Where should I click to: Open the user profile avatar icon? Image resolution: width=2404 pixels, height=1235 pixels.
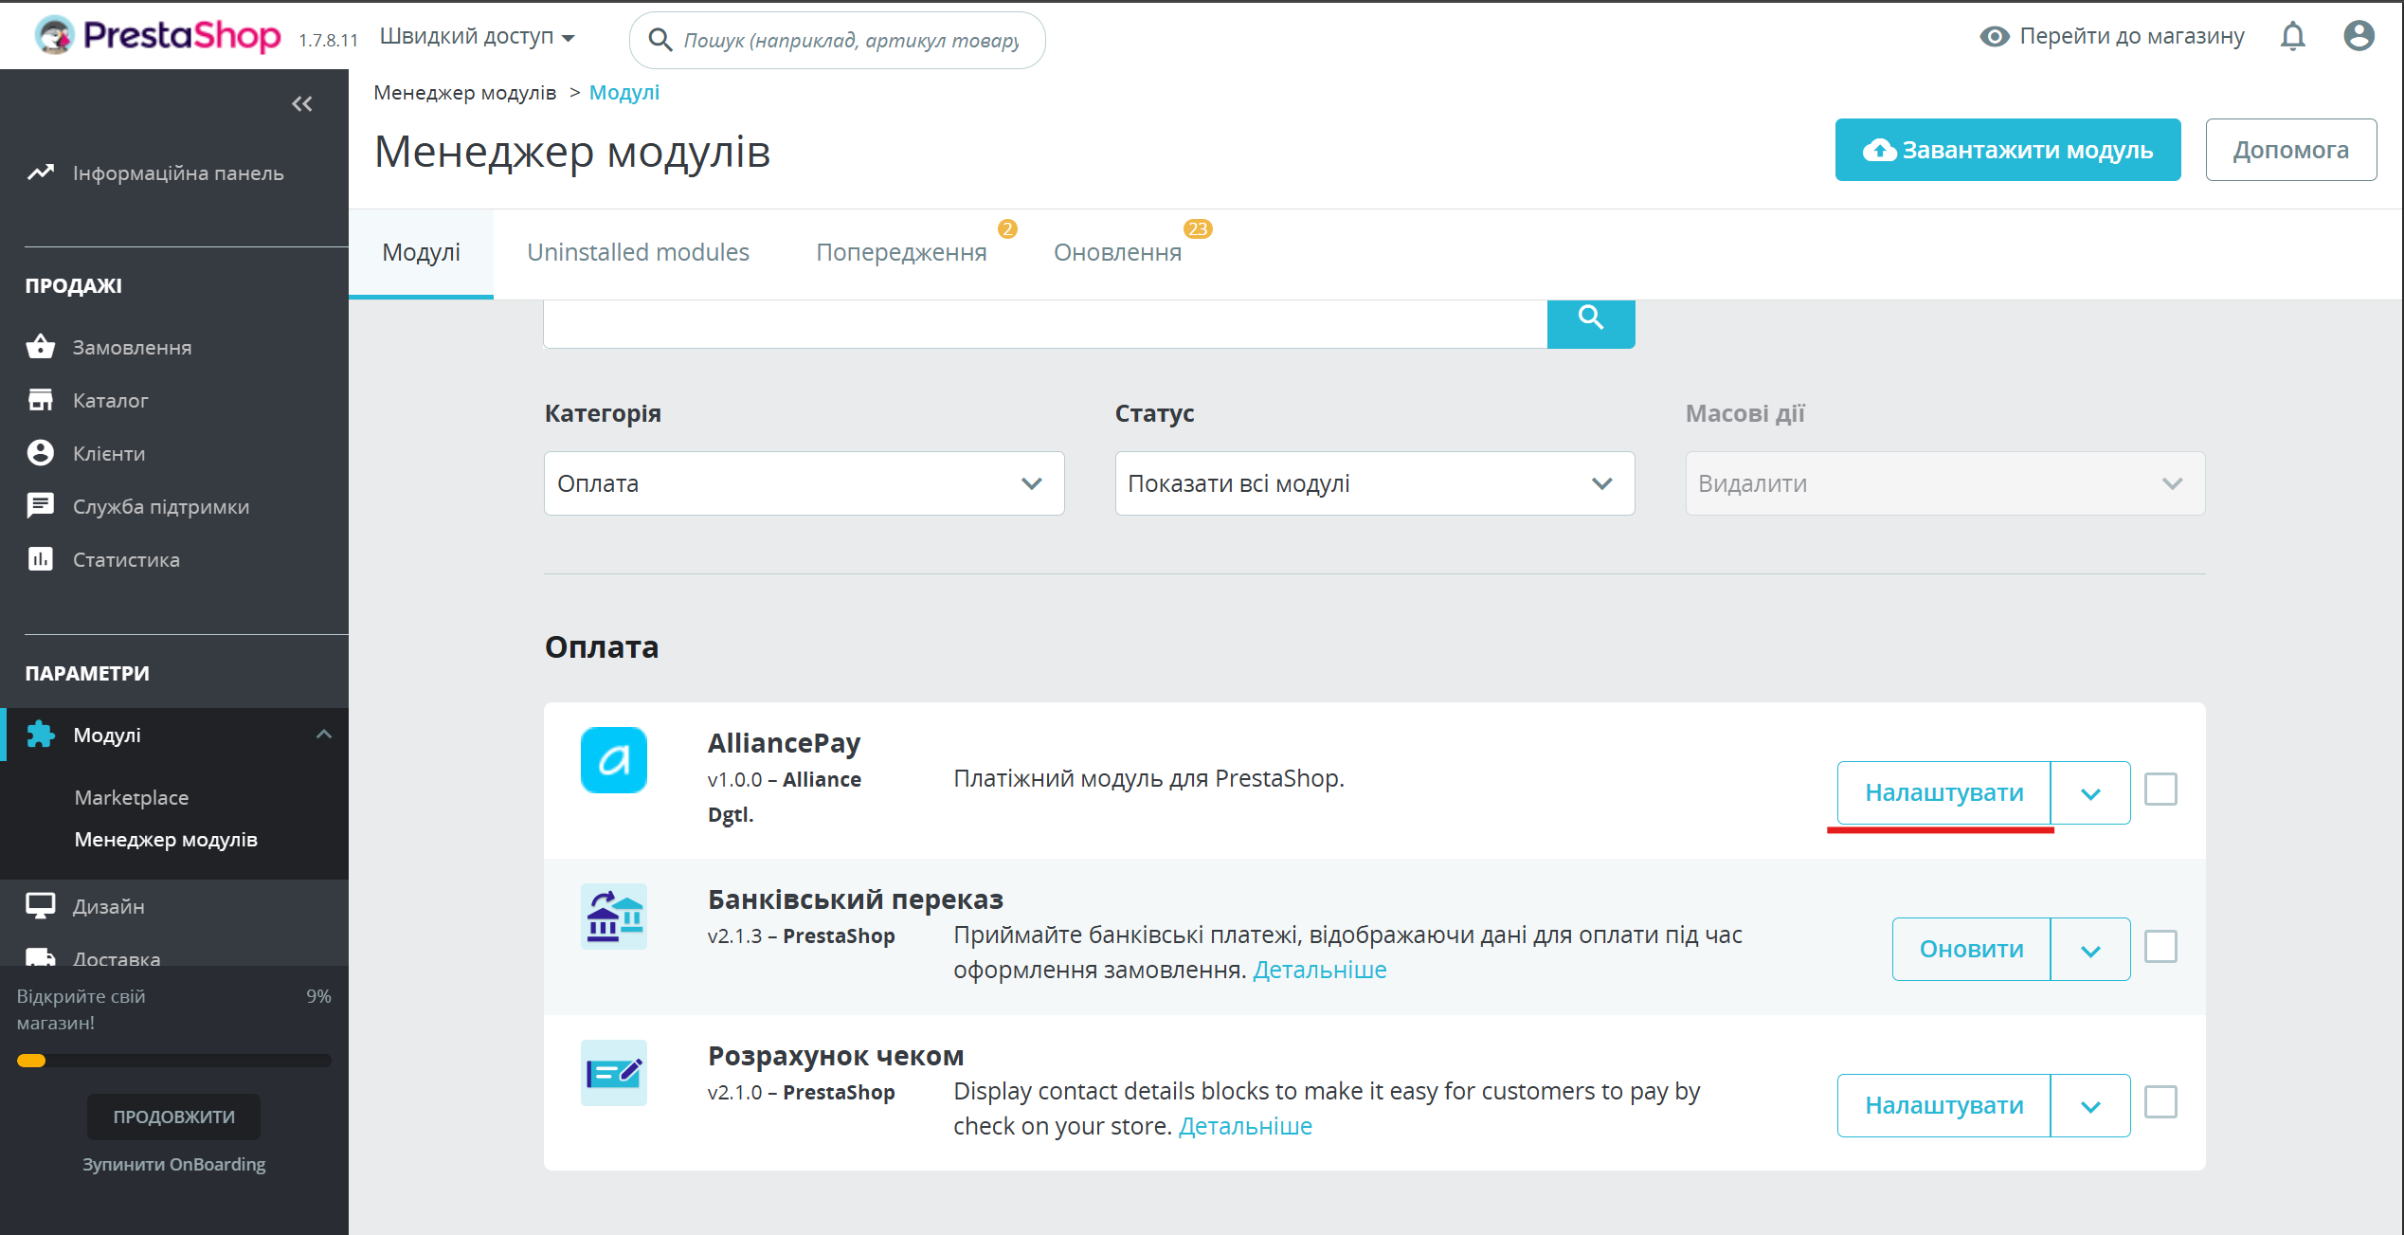pyautogui.click(x=2359, y=36)
